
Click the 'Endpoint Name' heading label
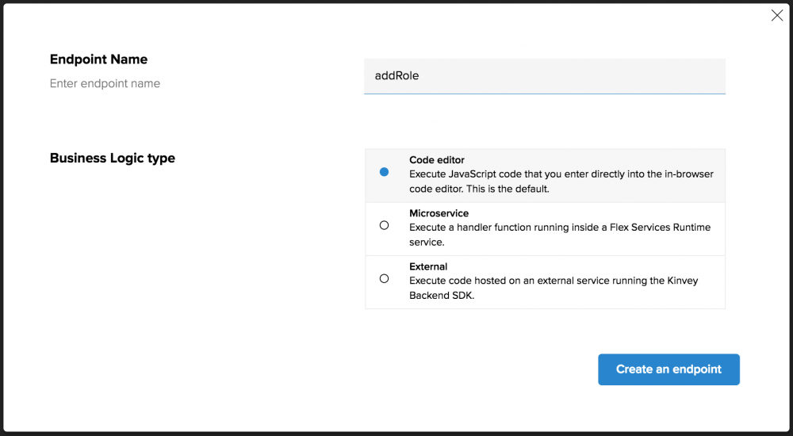click(x=98, y=59)
